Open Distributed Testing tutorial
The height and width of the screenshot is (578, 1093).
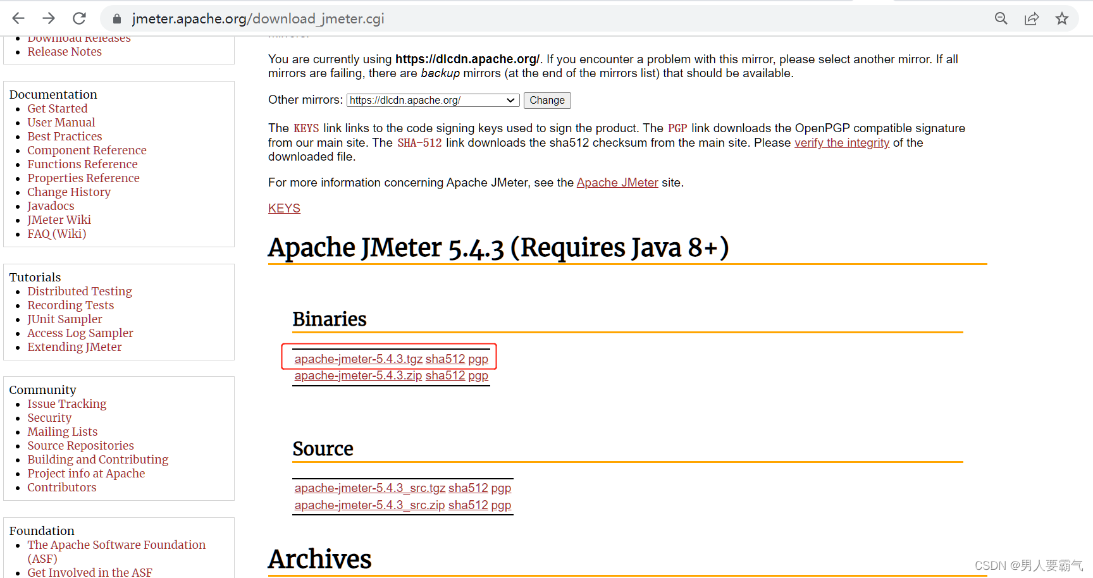point(80,292)
